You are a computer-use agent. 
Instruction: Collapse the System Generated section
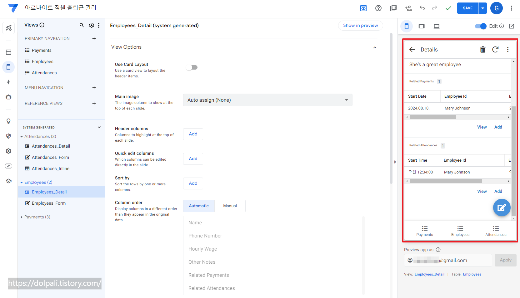tap(99, 127)
